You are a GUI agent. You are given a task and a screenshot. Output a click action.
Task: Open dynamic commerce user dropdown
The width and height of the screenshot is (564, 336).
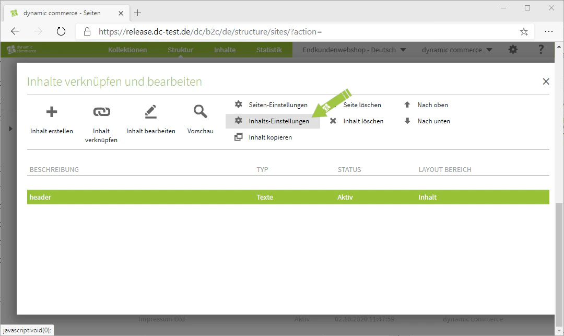(x=457, y=50)
